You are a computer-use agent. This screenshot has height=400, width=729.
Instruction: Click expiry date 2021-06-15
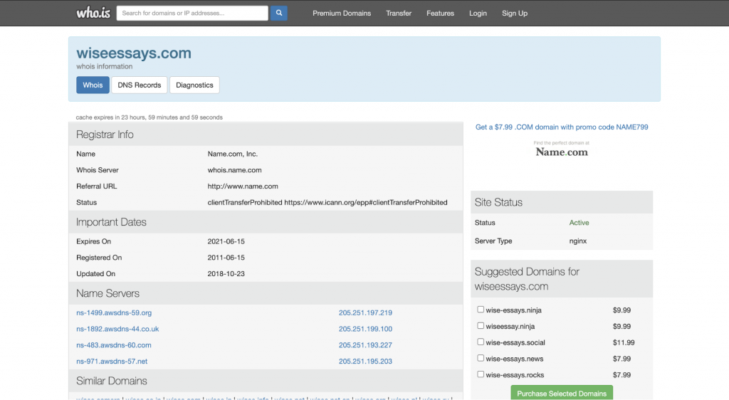pos(226,241)
